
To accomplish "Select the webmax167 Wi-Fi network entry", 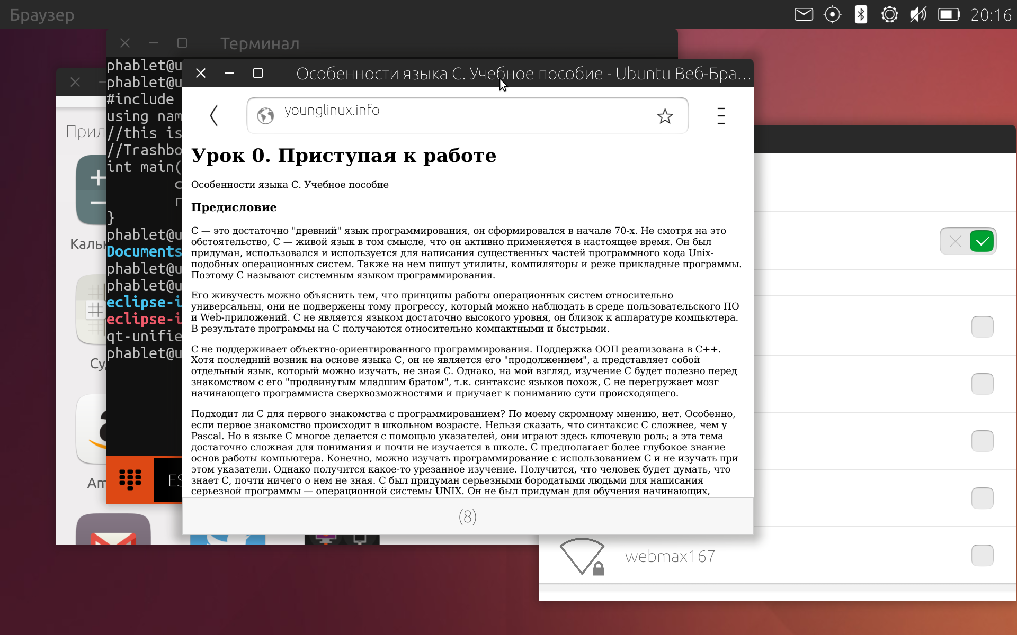I will [670, 556].
